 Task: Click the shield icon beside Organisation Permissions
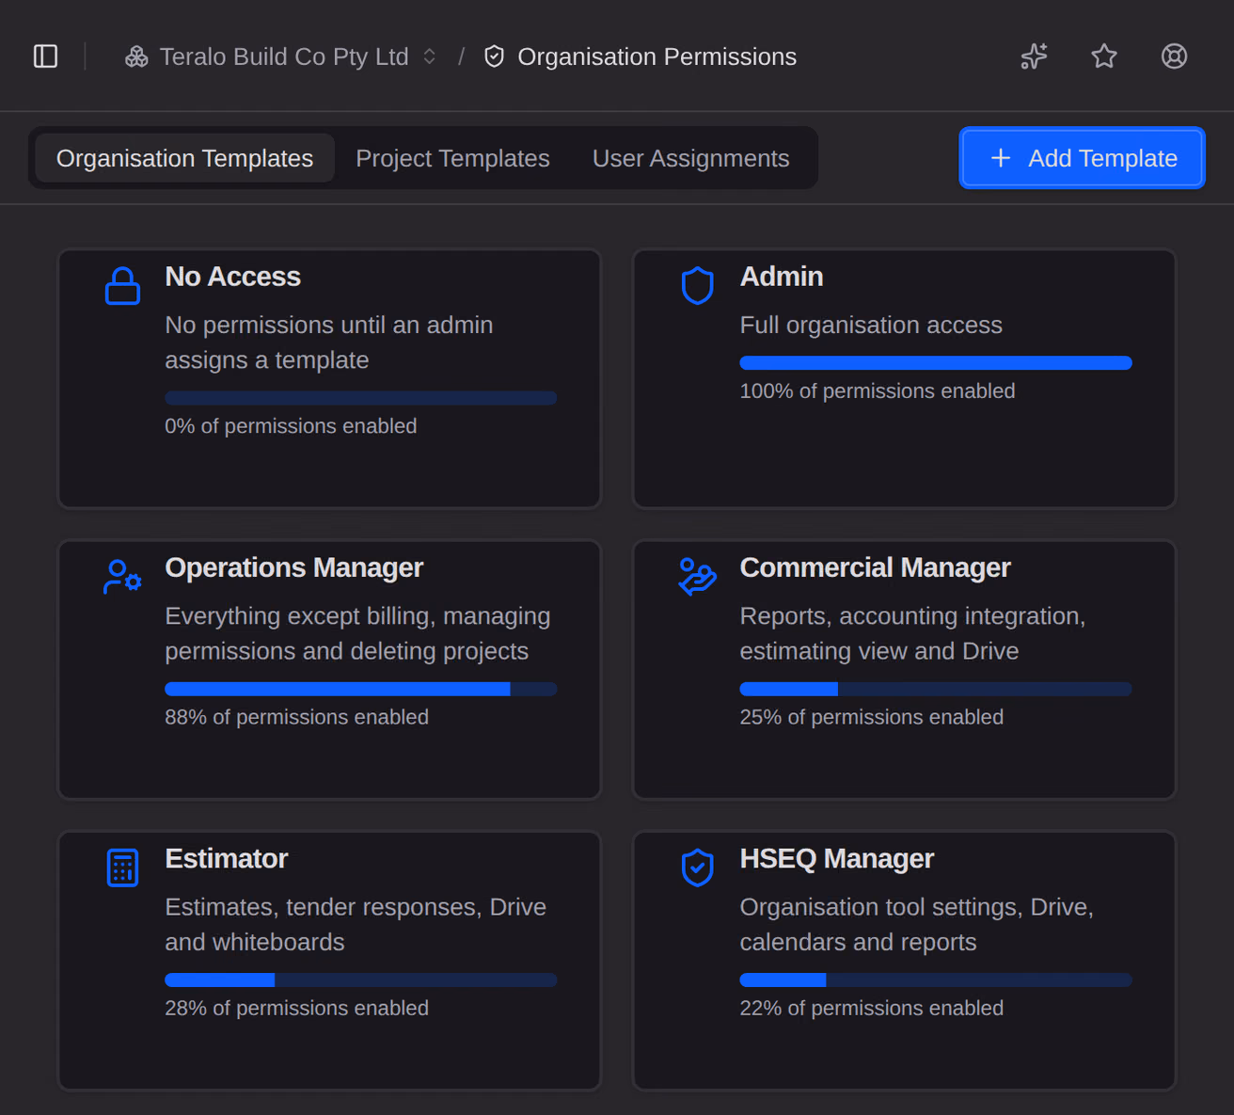[494, 56]
